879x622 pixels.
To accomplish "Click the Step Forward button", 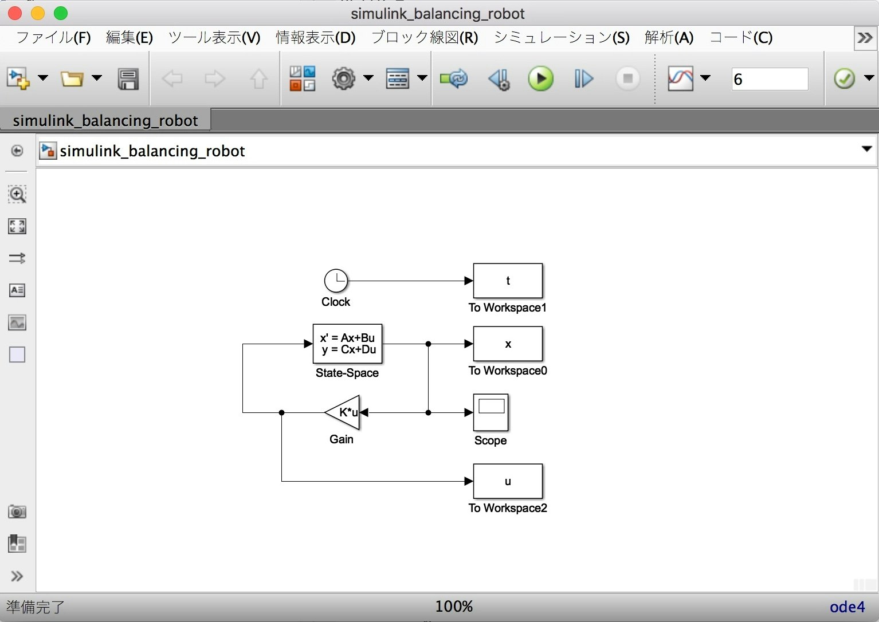I will 583,78.
